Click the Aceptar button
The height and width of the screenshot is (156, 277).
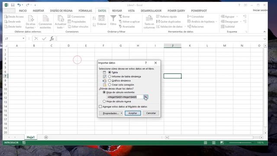[x=133, y=113]
